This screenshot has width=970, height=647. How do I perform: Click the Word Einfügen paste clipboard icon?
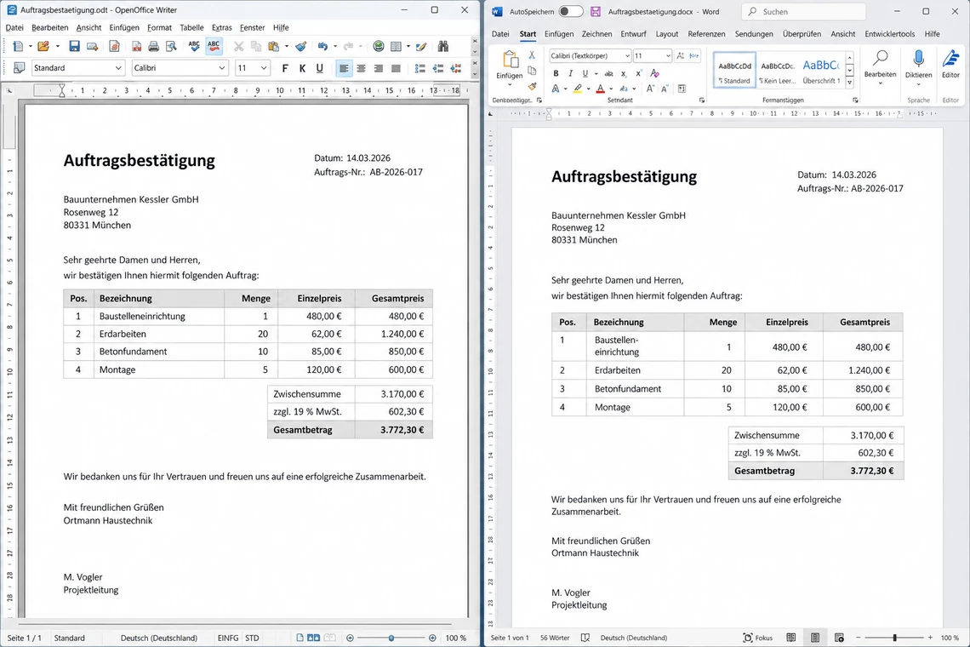(x=510, y=60)
